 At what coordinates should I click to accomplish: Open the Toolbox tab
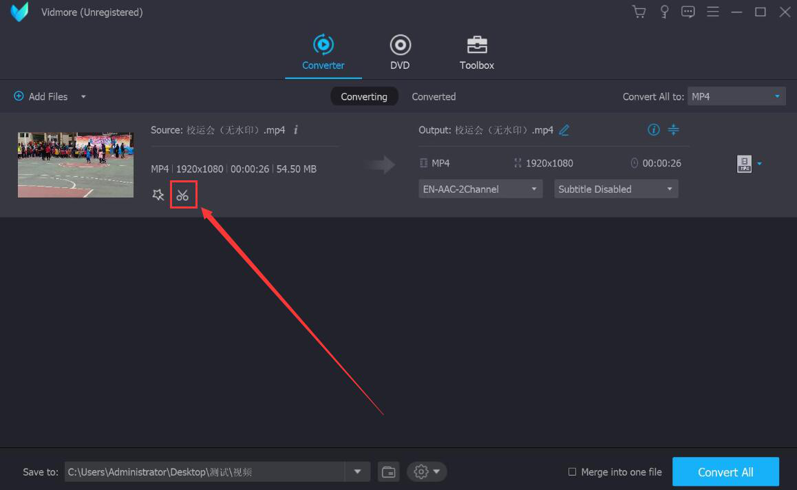[x=477, y=52]
